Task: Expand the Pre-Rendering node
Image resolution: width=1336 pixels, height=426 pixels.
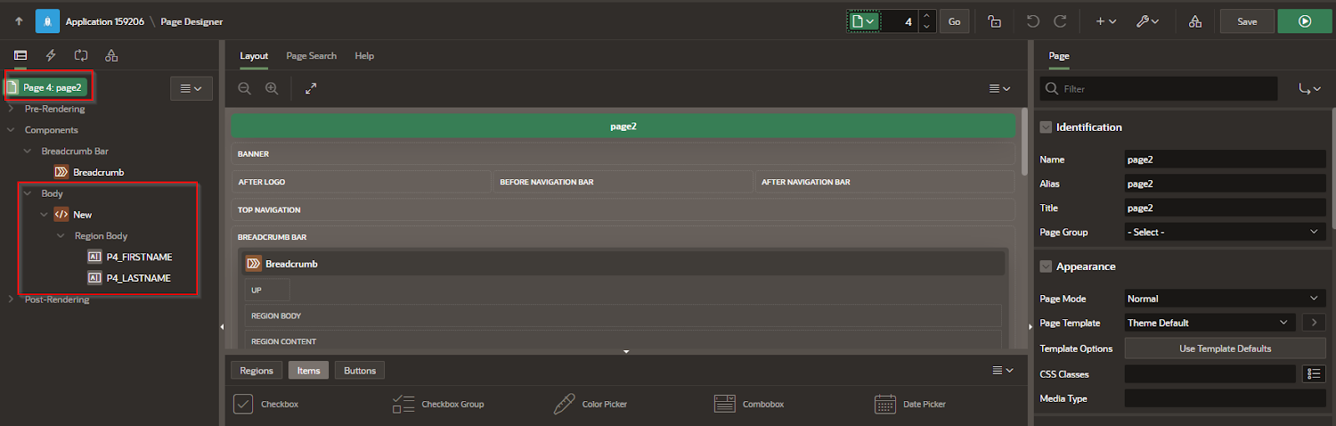Action: click(x=11, y=108)
